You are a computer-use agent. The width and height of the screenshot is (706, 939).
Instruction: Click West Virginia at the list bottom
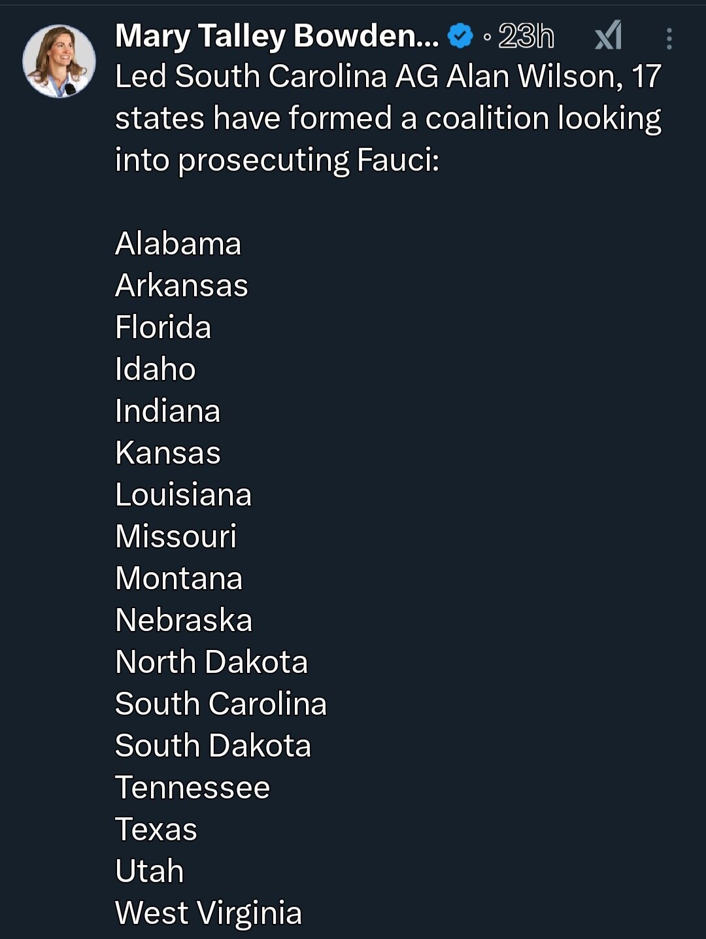tap(209, 913)
